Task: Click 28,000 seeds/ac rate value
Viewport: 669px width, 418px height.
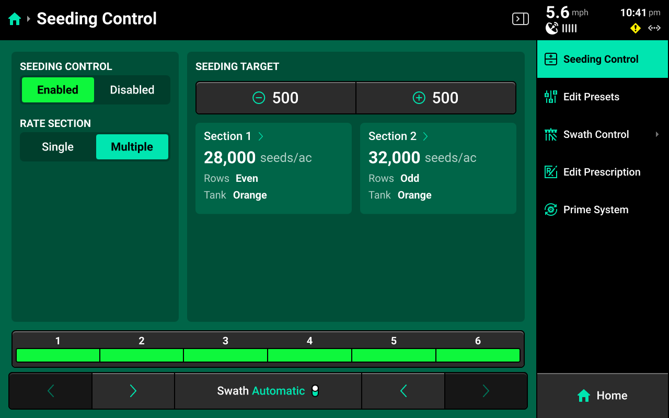Action: pyautogui.click(x=258, y=157)
